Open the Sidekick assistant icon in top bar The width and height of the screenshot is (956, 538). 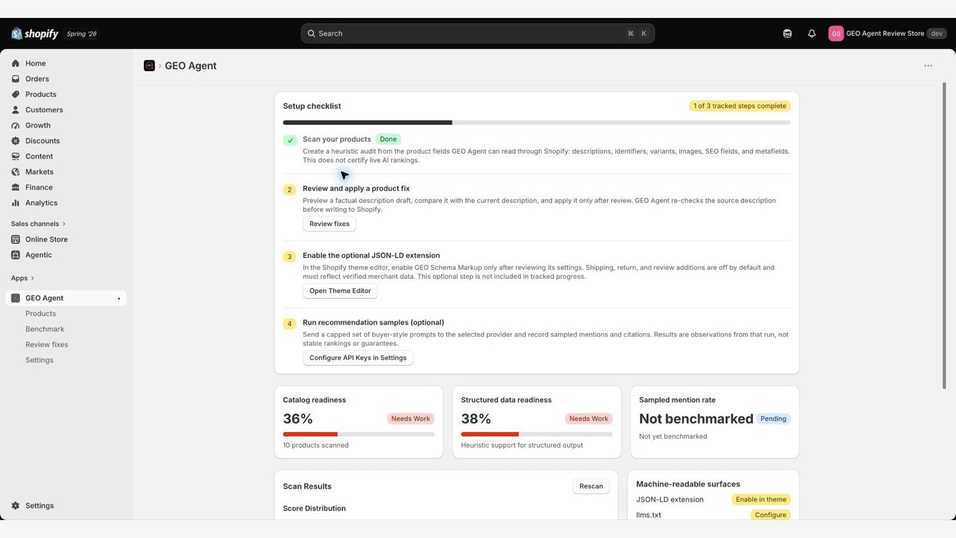point(788,33)
